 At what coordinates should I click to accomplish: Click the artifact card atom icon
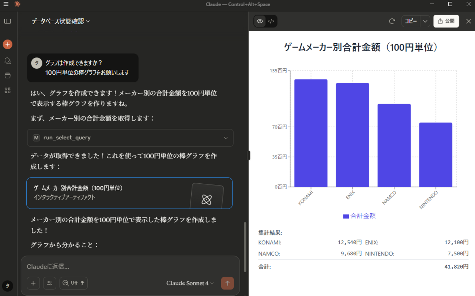click(207, 199)
